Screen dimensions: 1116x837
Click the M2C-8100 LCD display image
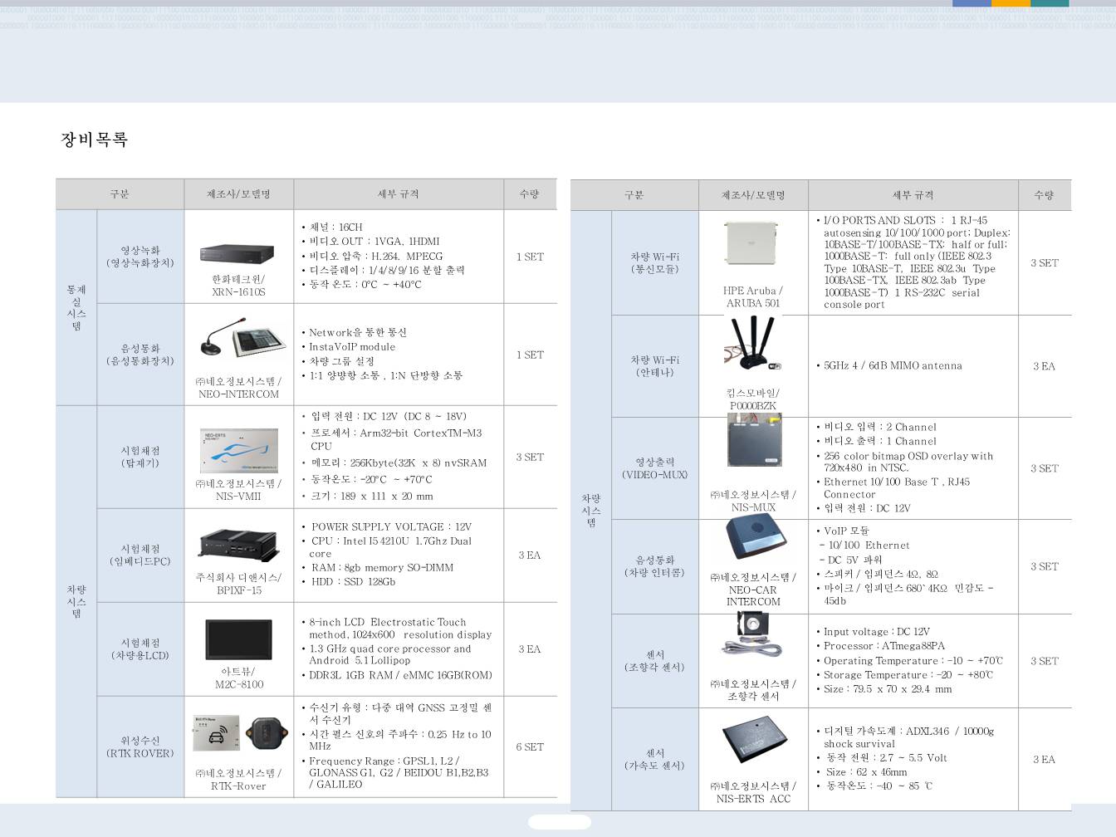(x=239, y=640)
